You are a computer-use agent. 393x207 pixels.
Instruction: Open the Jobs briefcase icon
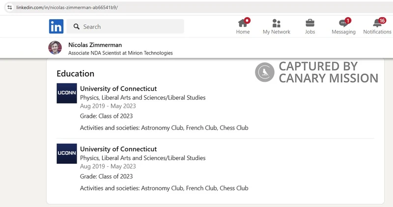pyautogui.click(x=310, y=23)
